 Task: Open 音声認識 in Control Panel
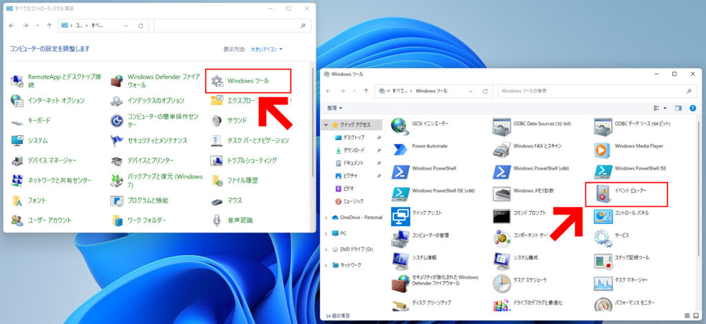pos(232,221)
